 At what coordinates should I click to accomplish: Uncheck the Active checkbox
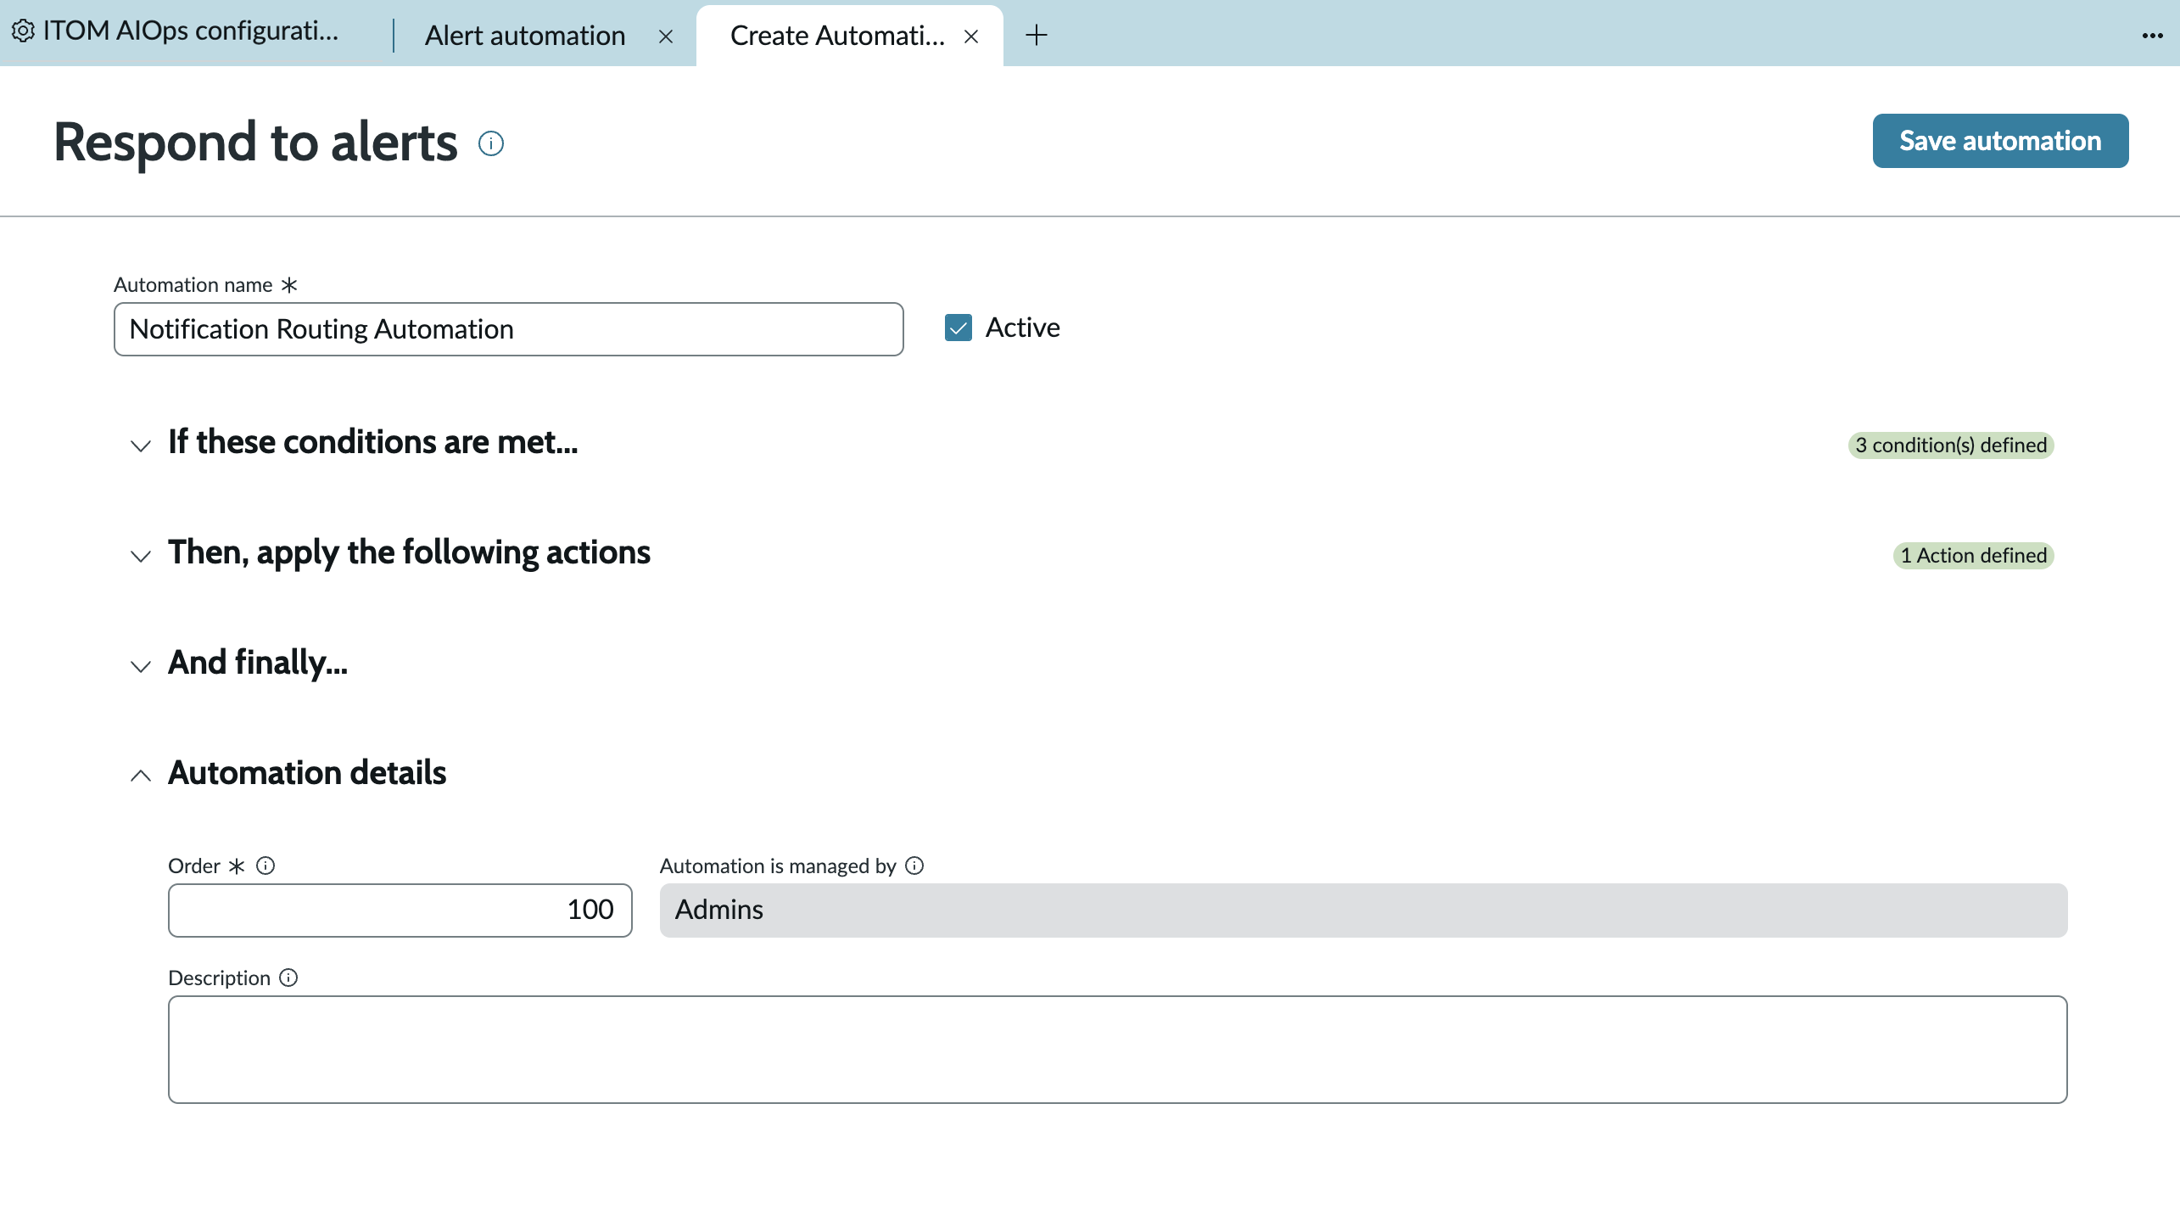click(959, 328)
